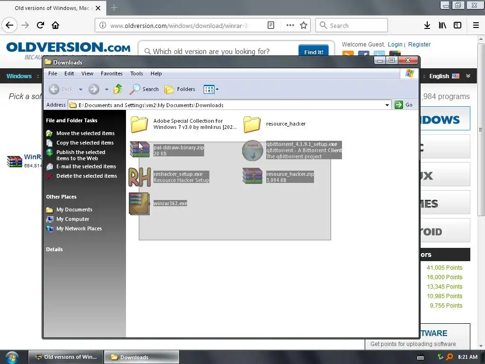Click the 41,005 Points link
485x364 pixels.
point(444,268)
